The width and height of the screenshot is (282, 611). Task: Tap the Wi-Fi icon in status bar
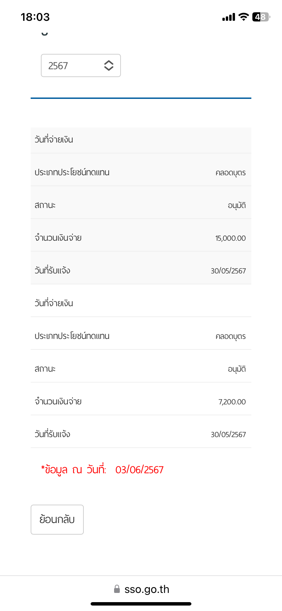244,17
